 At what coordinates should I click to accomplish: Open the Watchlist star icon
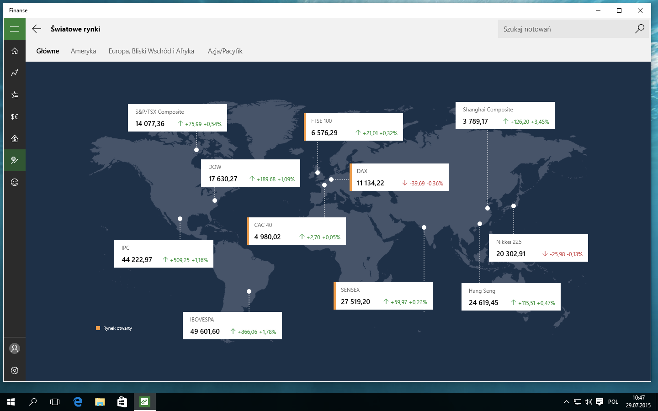click(15, 95)
